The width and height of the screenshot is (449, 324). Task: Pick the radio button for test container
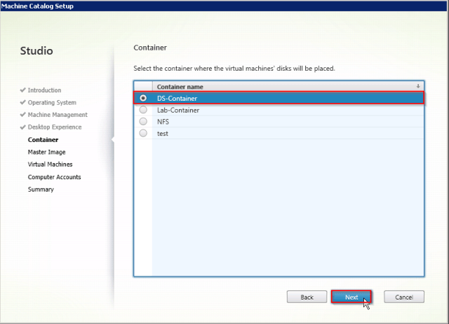point(143,133)
